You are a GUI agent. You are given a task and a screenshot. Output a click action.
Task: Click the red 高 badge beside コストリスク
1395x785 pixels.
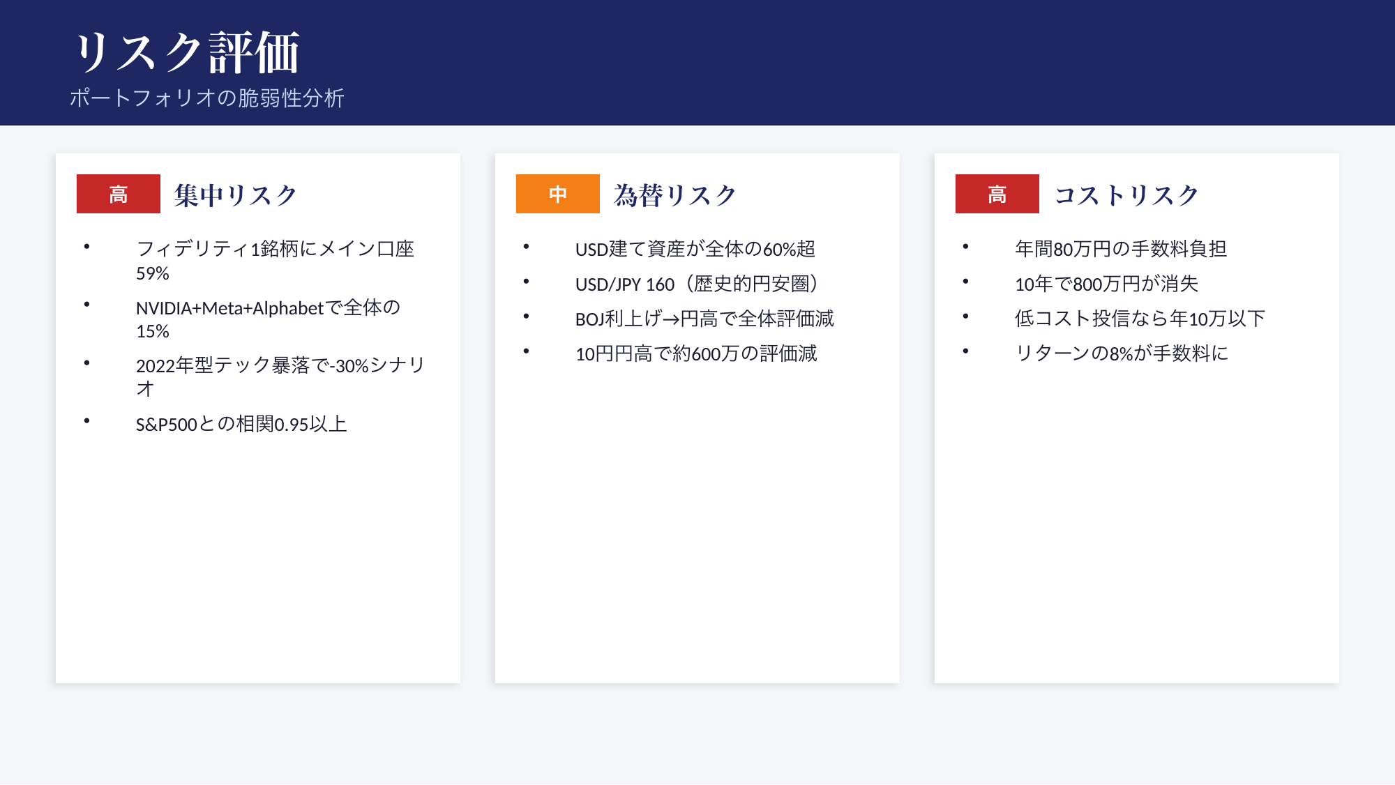point(997,194)
